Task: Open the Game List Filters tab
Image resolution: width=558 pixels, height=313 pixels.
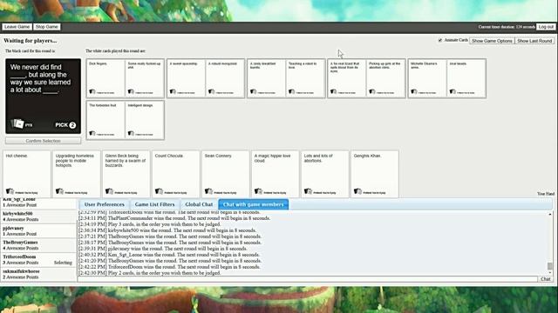Action: (155, 204)
